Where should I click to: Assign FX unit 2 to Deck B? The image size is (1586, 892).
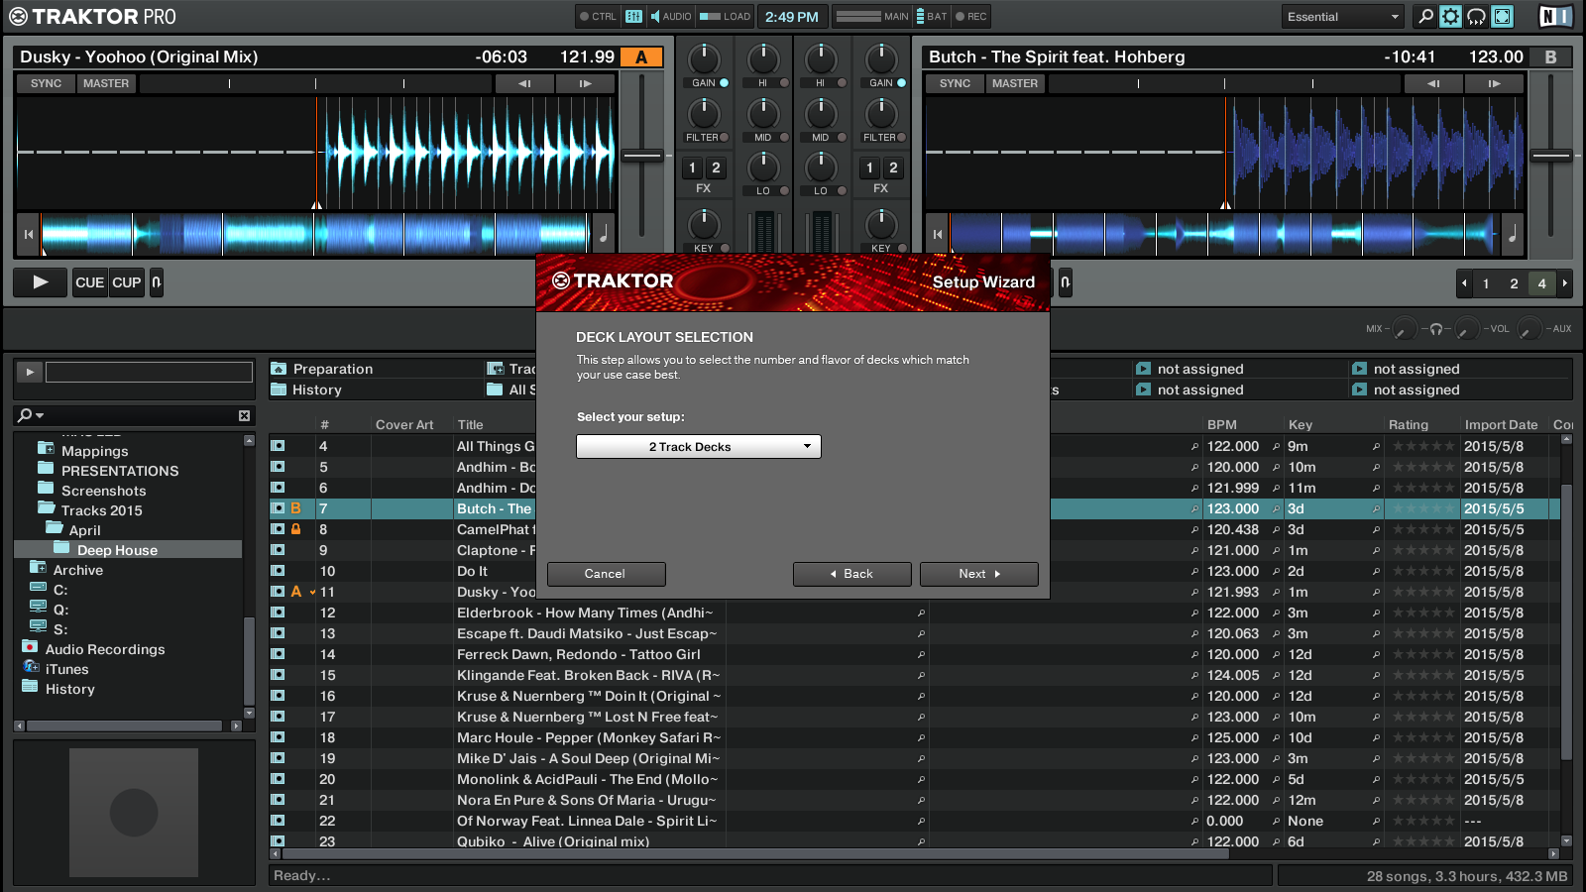893,167
